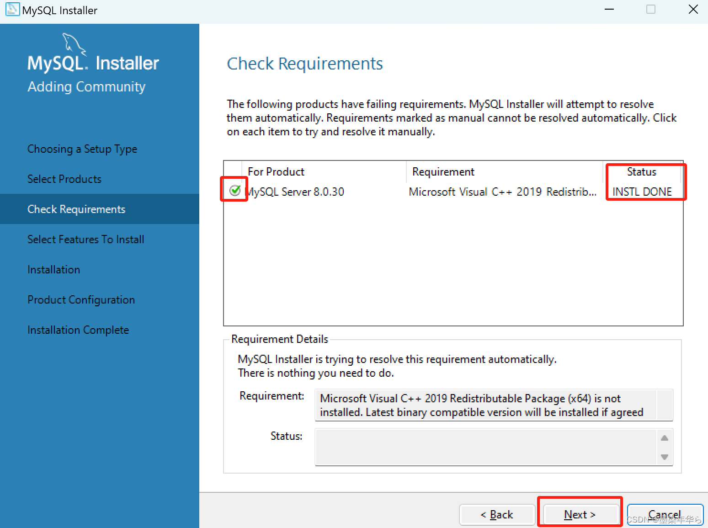Click the Check Requirements heading
This screenshot has width=708, height=528.
pos(305,64)
